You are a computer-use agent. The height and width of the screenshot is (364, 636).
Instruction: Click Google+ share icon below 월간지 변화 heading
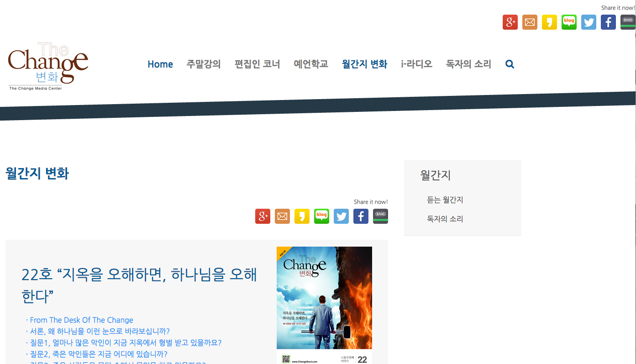point(263,216)
